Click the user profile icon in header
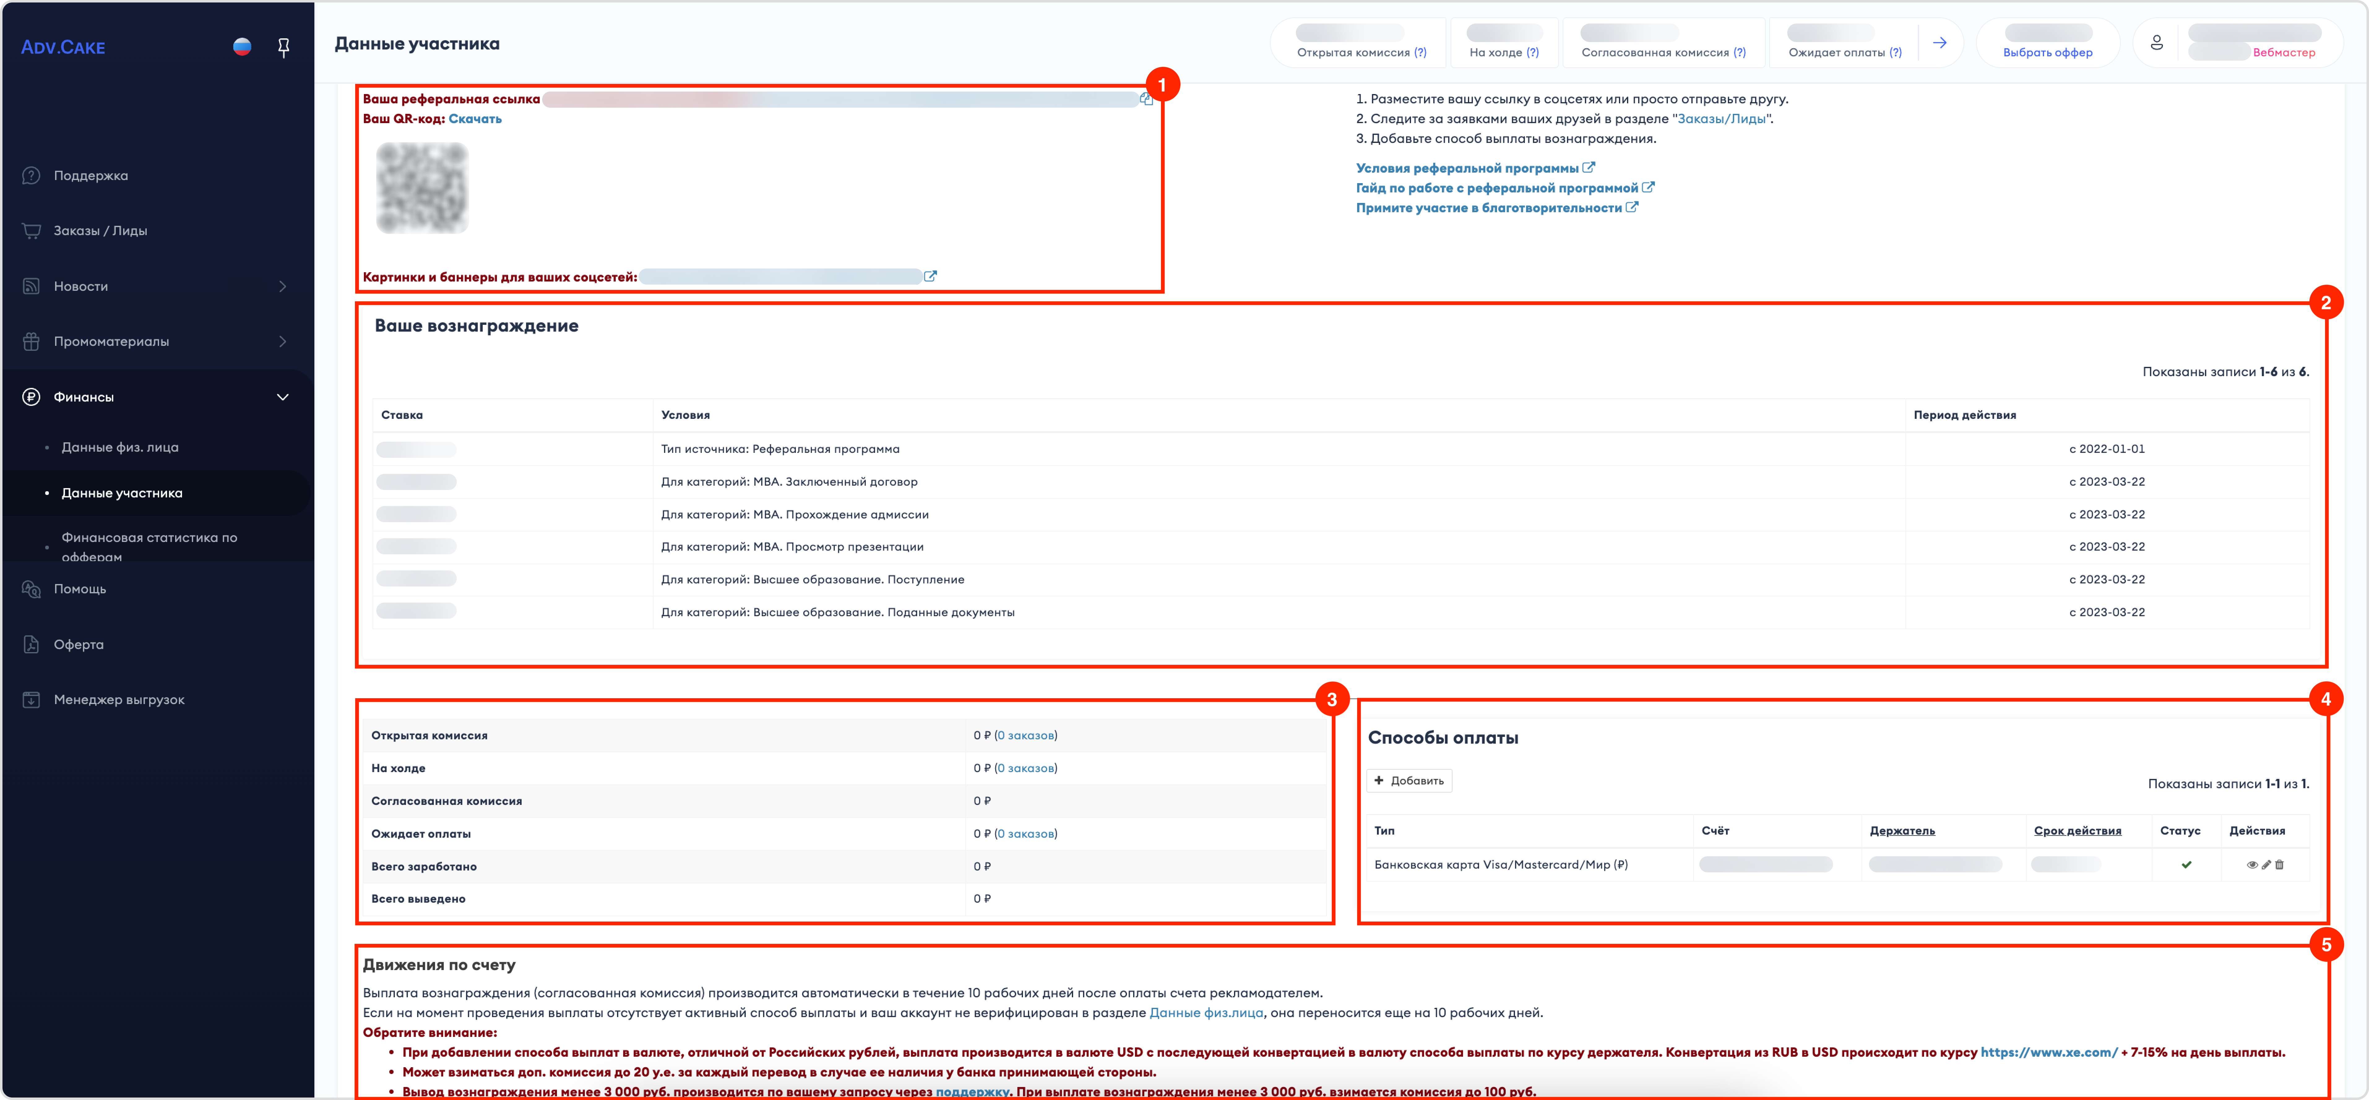The image size is (2369, 1100). tap(2156, 42)
